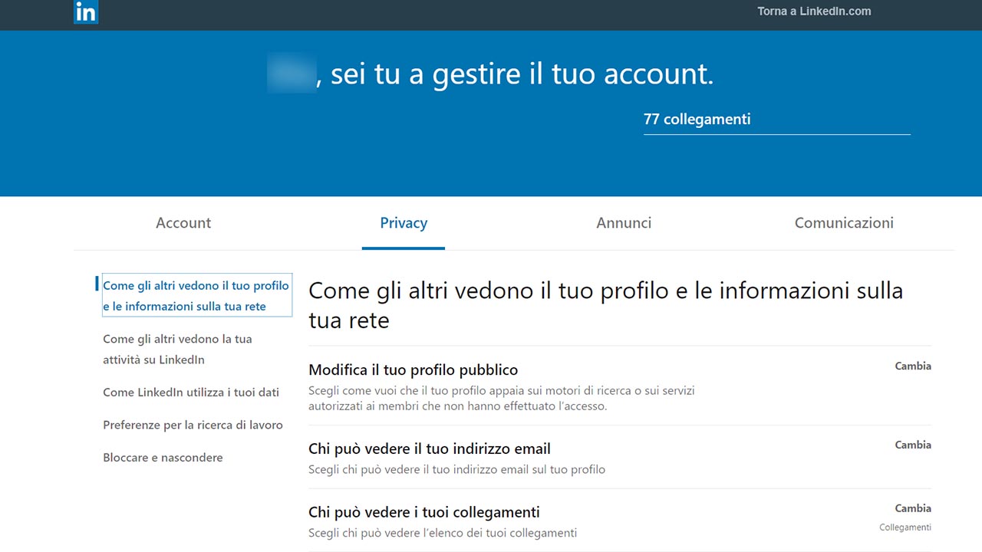Click the Collegamenti value under Cambia
Image resolution: width=982 pixels, height=552 pixels.
click(x=905, y=527)
